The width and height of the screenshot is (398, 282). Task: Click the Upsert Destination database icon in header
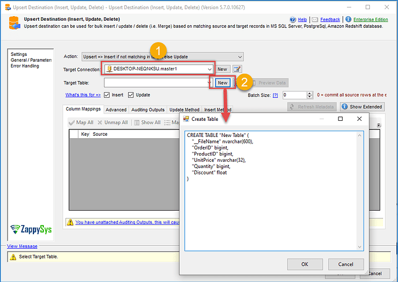(14, 23)
